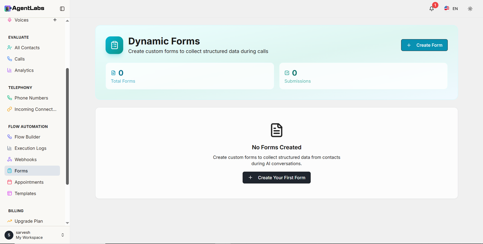Open notifications bell icon
This screenshot has height=244, width=483.
pos(431,9)
